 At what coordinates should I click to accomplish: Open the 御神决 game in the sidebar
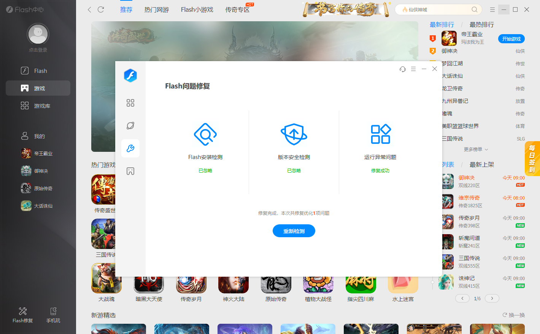click(35, 171)
